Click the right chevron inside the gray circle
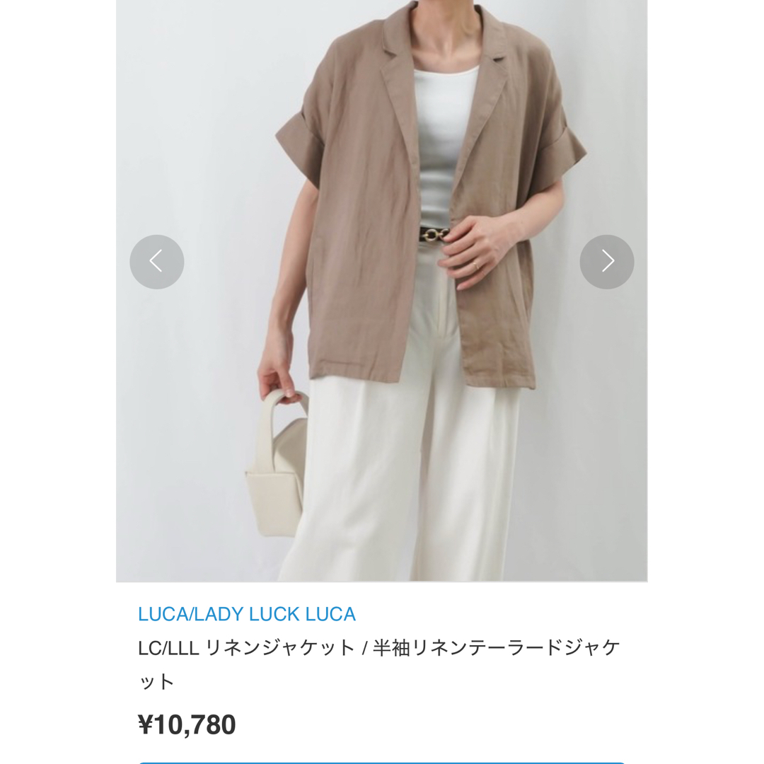Image resolution: width=764 pixels, height=764 pixels. click(x=608, y=261)
